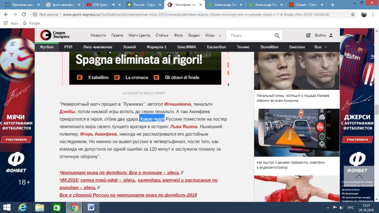Select the РПЛ category
The height and width of the screenshot is (213, 379).
pos(68,47)
